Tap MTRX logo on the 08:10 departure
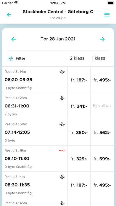 [62, 151]
